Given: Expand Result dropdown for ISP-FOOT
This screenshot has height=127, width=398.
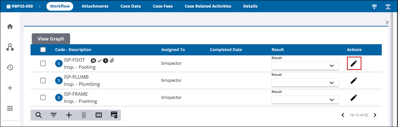Looking at the screenshot, I should [x=305, y=66].
